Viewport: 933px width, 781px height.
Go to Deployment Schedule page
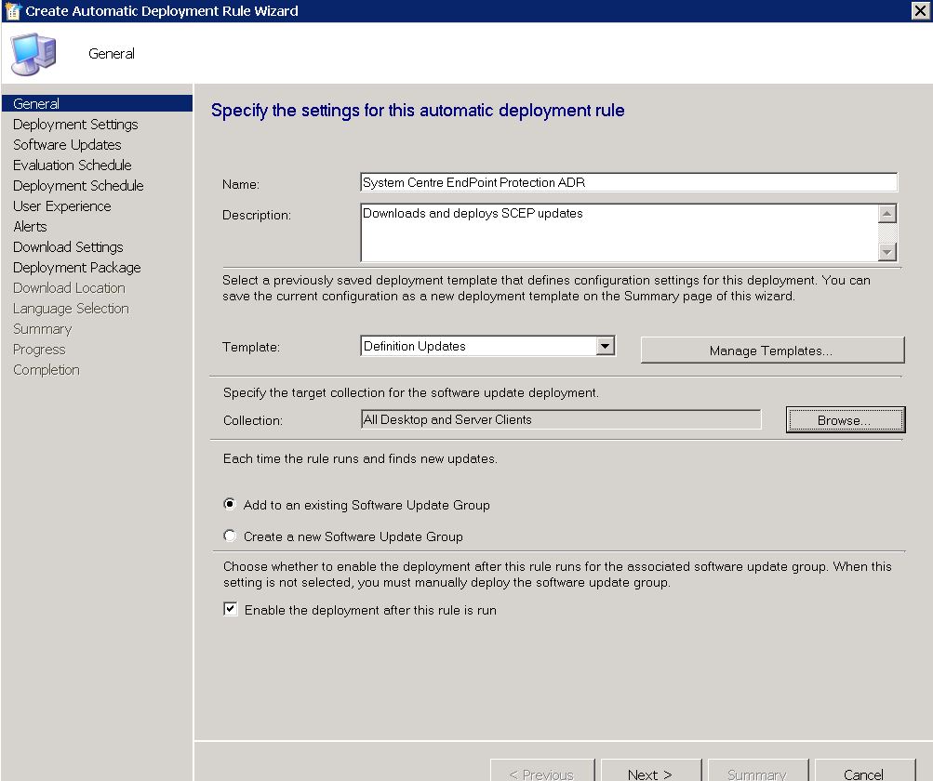coord(78,186)
